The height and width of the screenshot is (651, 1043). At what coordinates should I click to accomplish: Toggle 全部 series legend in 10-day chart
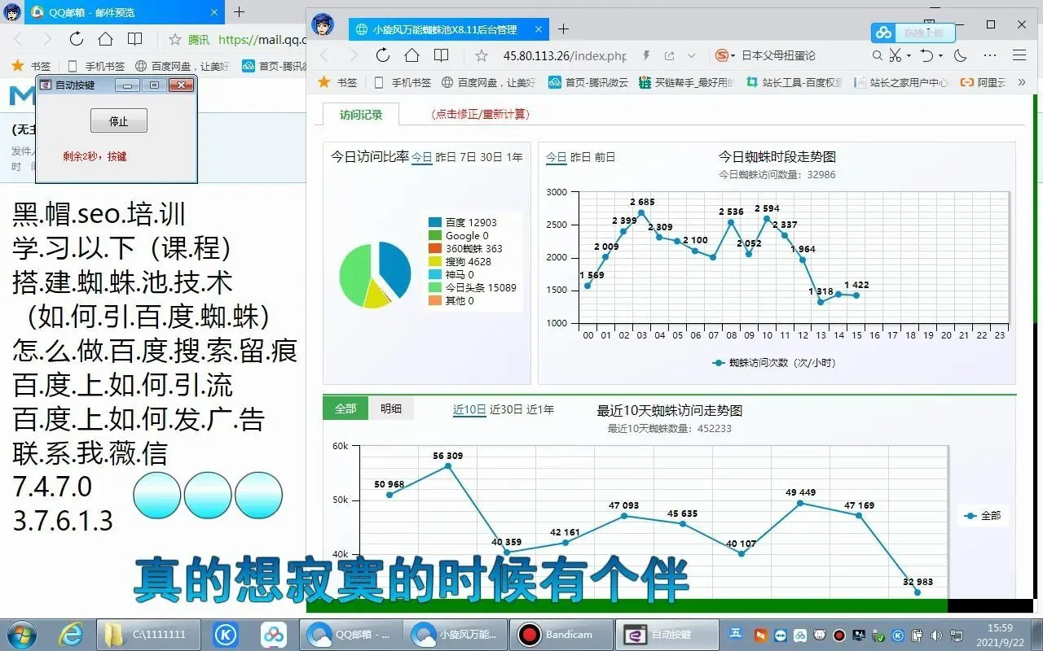[982, 515]
